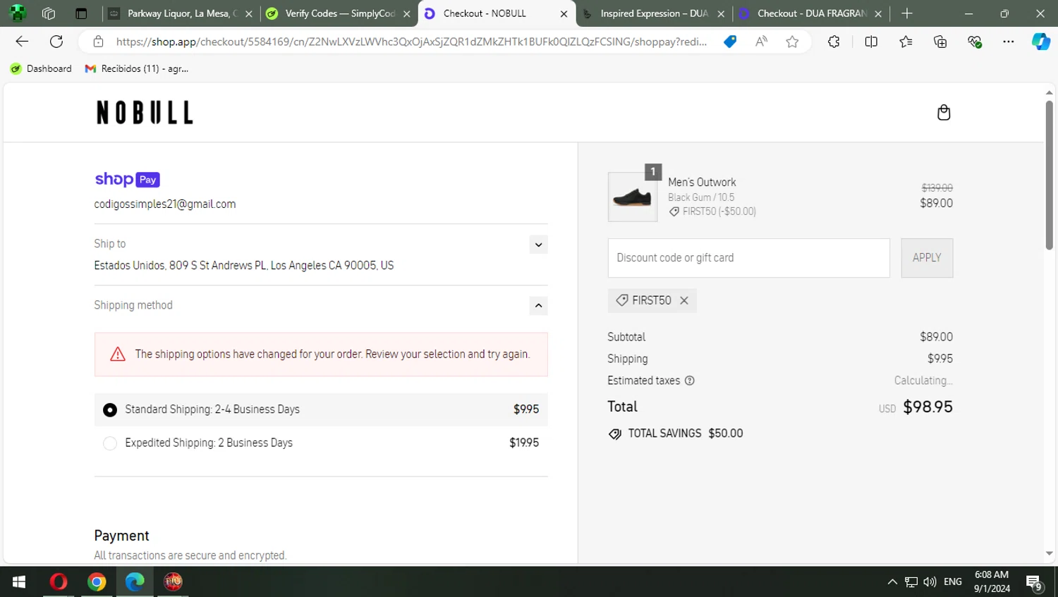View site information lock icon

(x=99, y=42)
